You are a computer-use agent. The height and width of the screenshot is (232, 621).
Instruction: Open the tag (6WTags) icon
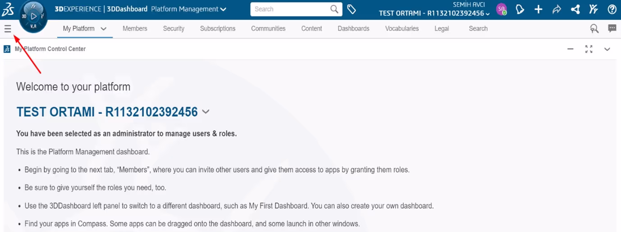point(352,9)
